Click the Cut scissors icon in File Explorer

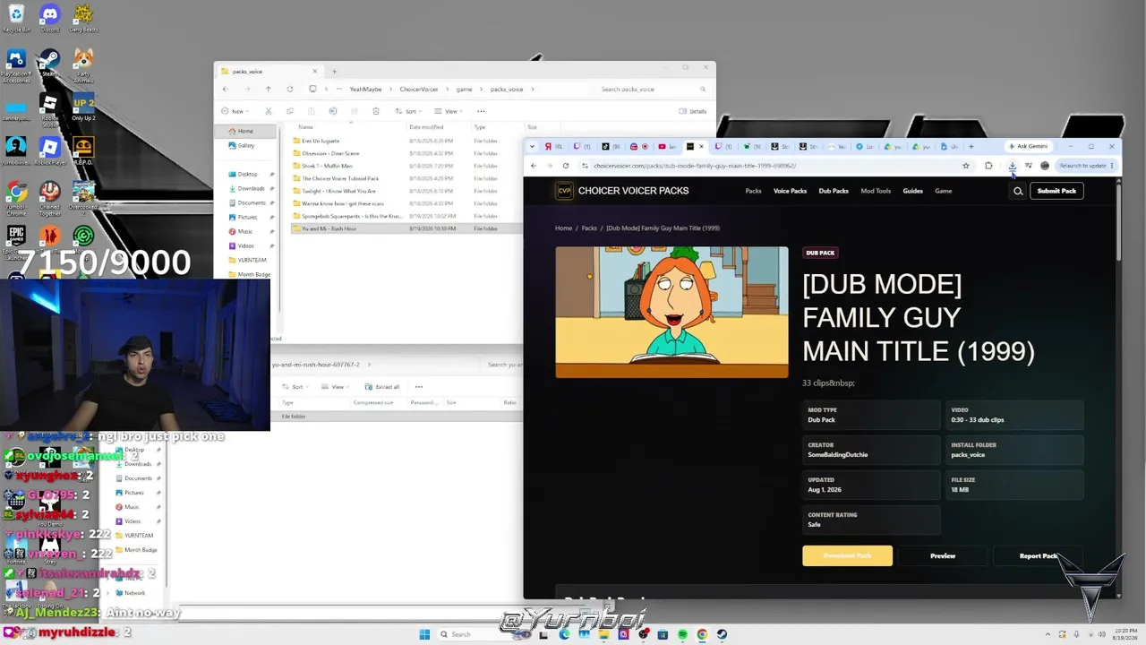(268, 111)
